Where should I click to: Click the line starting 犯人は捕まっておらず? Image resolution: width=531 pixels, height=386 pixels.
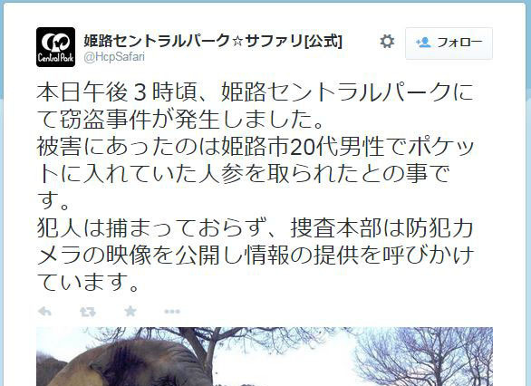tap(255, 228)
